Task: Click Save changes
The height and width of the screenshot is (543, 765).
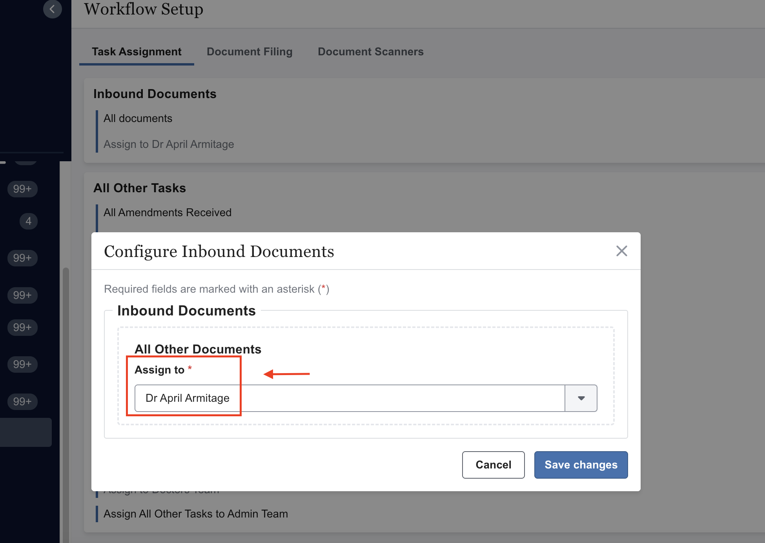Action: [581, 465]
